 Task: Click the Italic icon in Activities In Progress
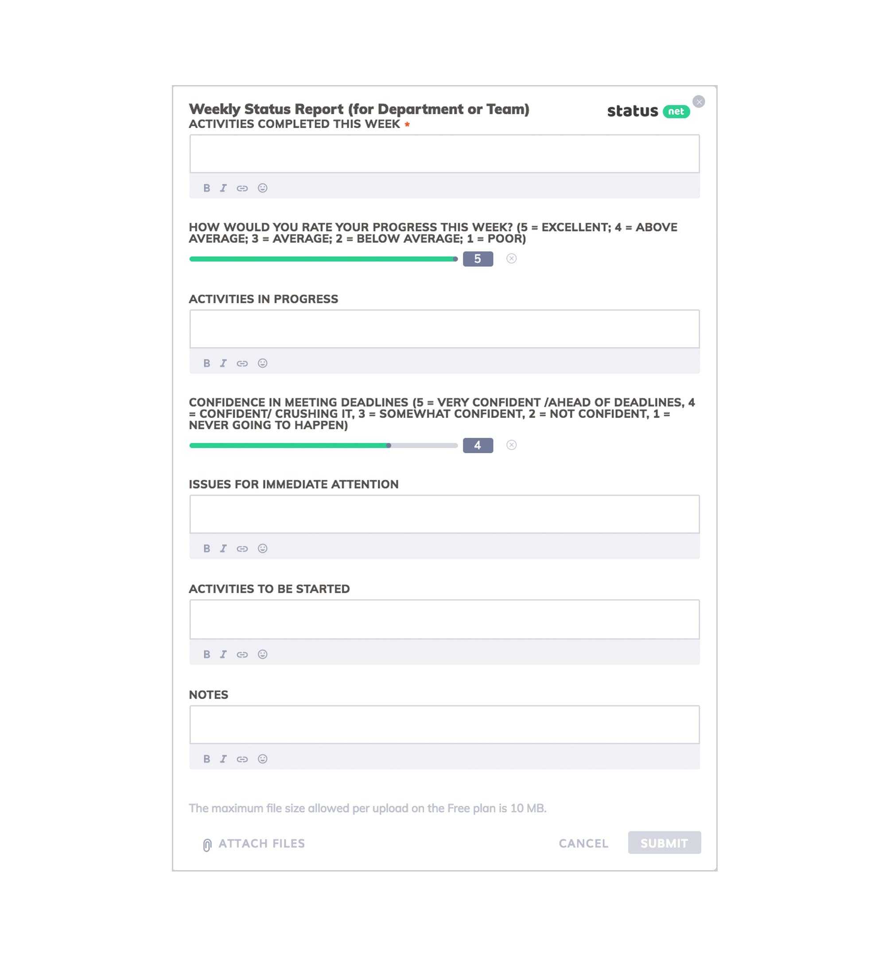224,362
